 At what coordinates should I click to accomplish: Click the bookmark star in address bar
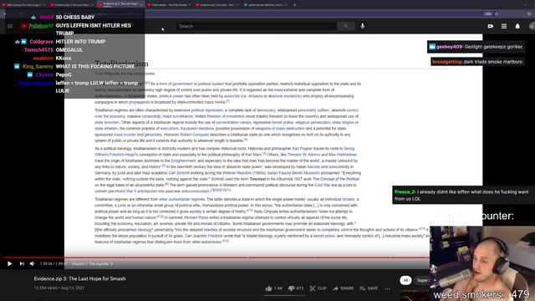(x=497, y=14)
